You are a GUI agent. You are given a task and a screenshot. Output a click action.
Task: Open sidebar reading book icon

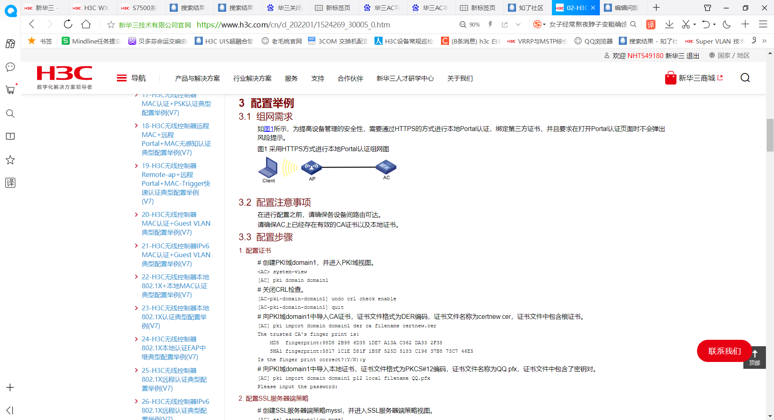pyautogui.click(x=10, y=136)
